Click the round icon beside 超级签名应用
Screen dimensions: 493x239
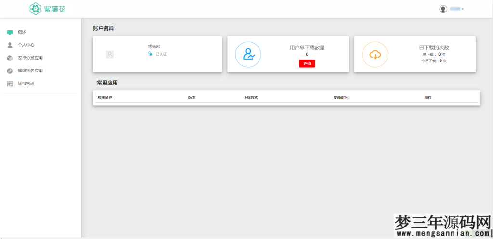10,71
